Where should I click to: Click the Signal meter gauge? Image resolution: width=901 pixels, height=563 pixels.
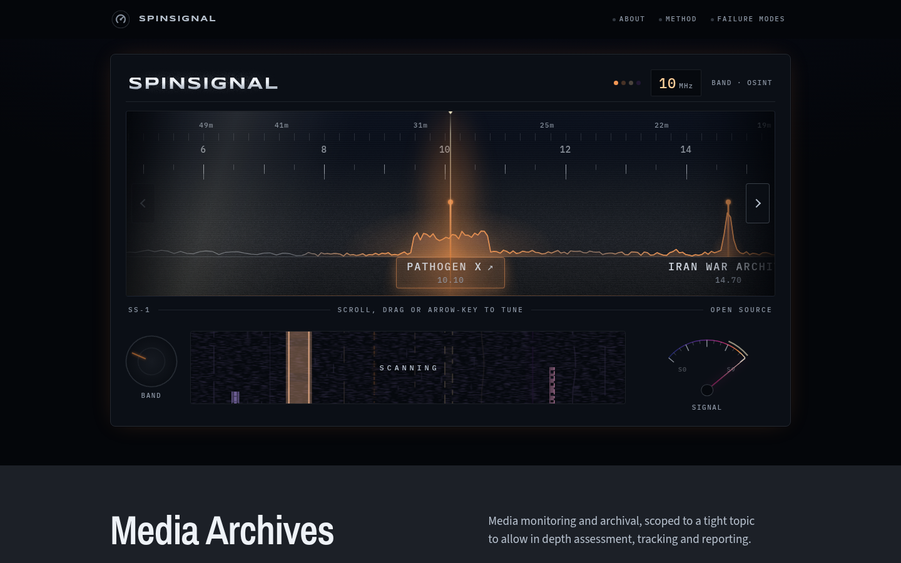[x=707, y=369]
